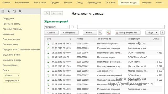Open the history documents icon

click(x=15, y=11)
